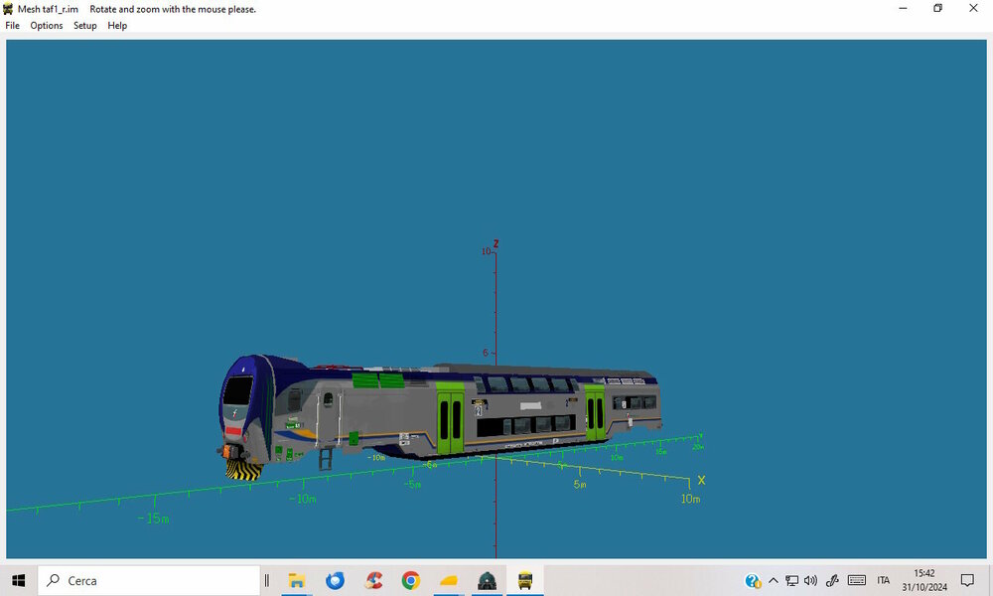Open File Explorer from the taskbar
The image size is (993, 596).
(296, 580)
